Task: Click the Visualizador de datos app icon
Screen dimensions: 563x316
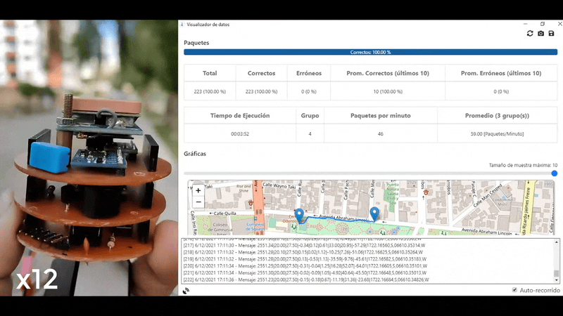Action: [182, 25]
